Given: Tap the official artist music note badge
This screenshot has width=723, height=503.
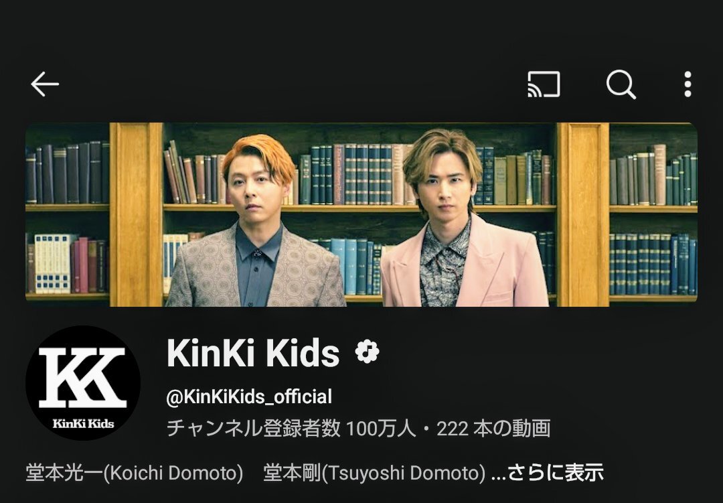Looking at the screenshot, I should click(367, 352).
